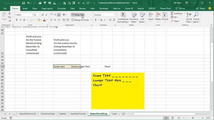Click the Undo arrow icon
214x120 pixels.
click(28, 3)
